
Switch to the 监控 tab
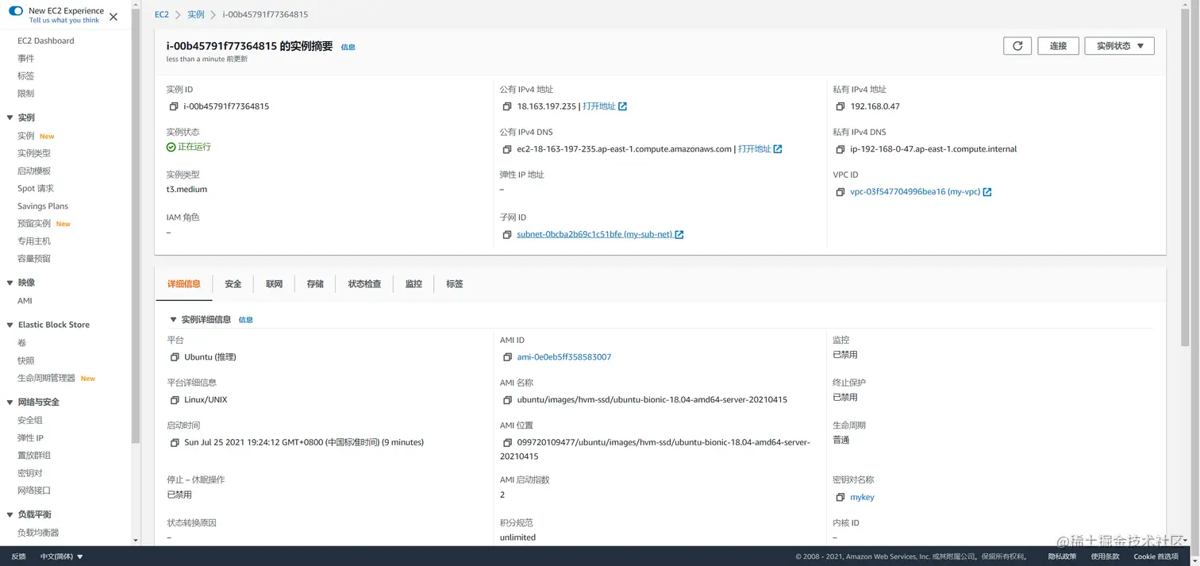(x=413, y=284)
